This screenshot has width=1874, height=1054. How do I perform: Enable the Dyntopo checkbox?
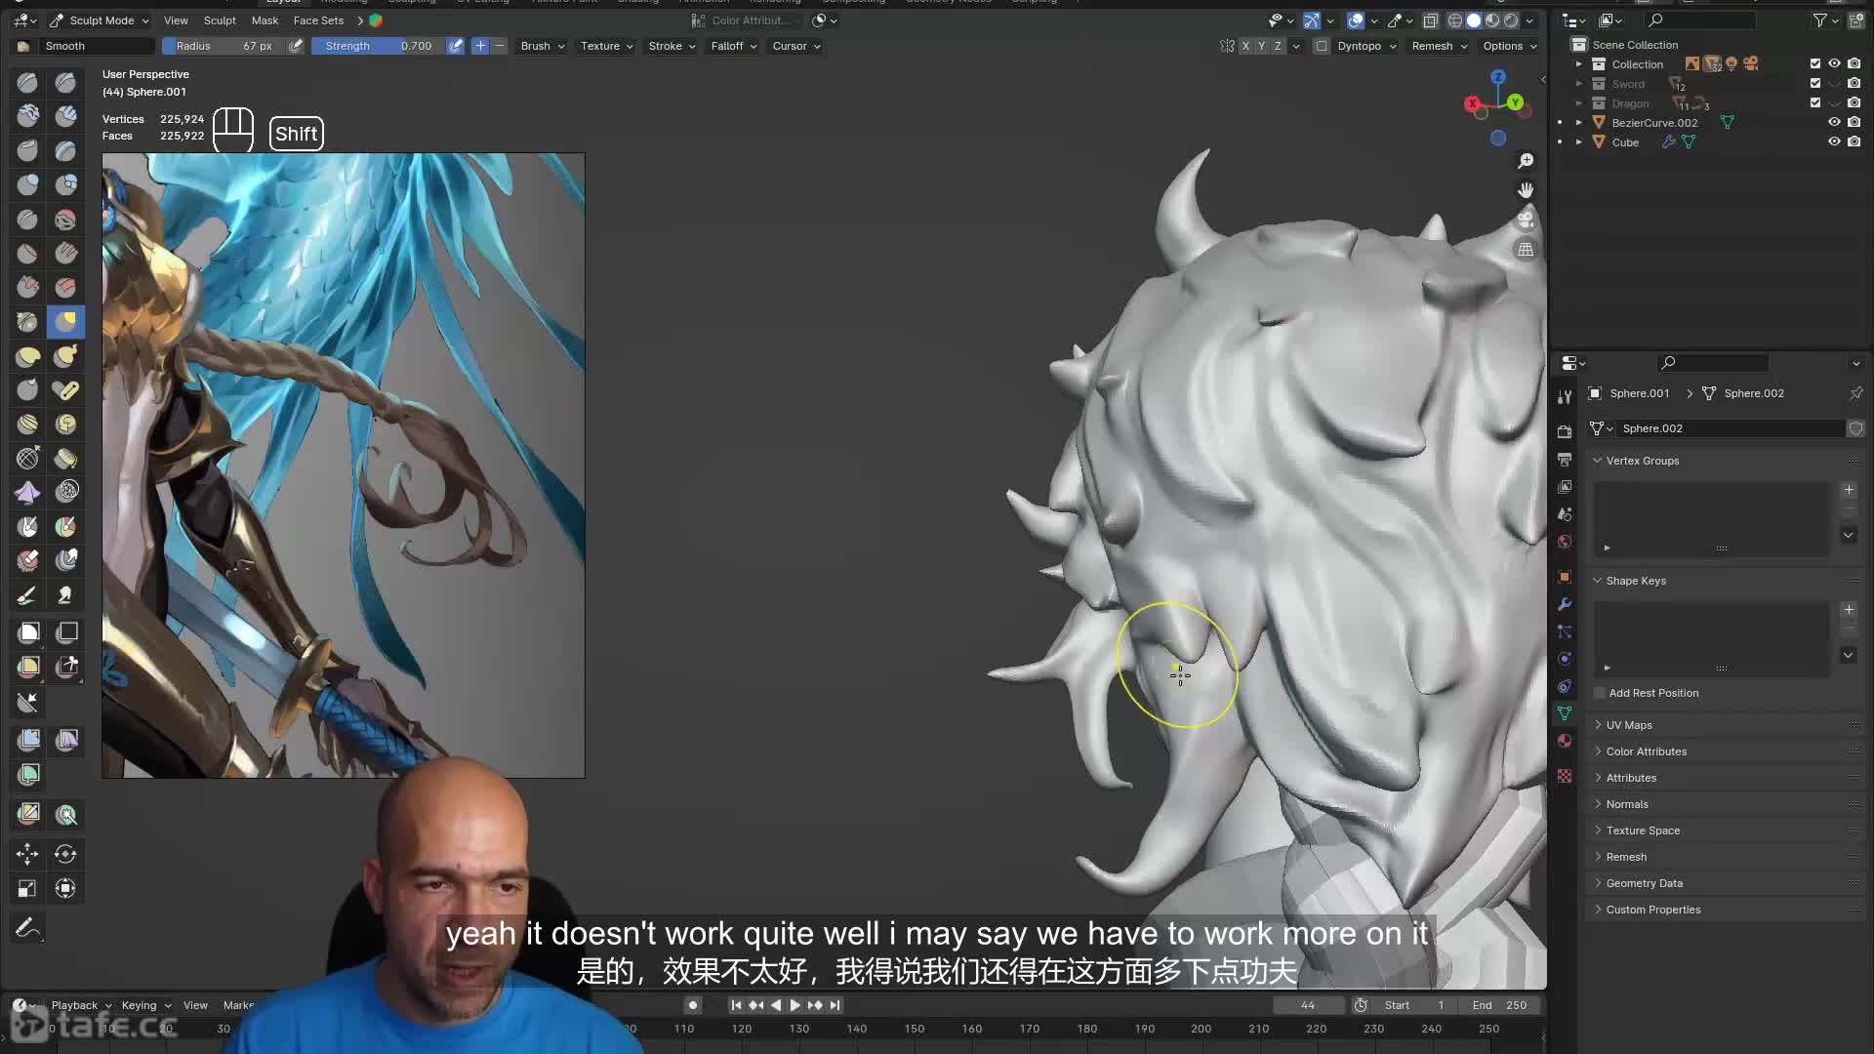pyautogui.click(x=1321, y=46)
